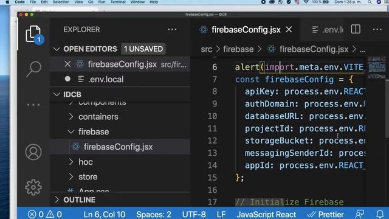Image resolution: width=389 pixels, height=219 pixels.
Task: Open the Help menu
Action: tap(154, 2)
